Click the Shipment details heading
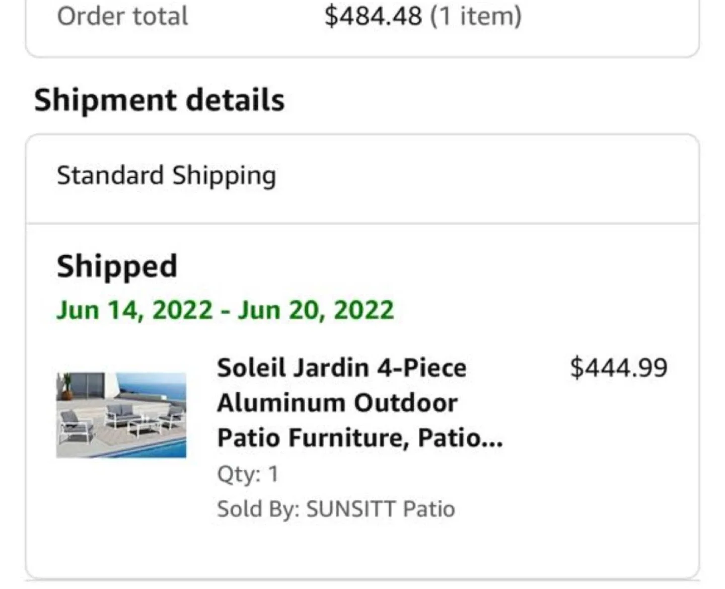725x589 pixels. click(160, 99)
